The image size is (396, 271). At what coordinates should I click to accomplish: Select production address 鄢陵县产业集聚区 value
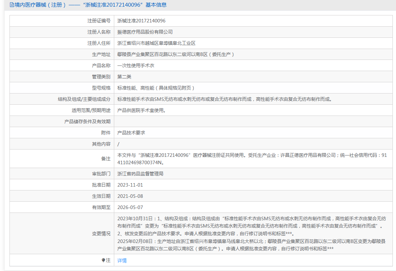click(x=176, y=54)
